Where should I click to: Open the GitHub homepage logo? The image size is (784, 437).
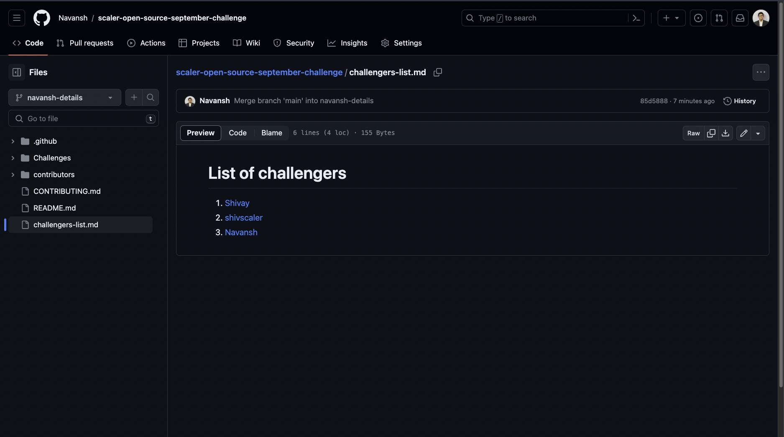coord(42,18)
